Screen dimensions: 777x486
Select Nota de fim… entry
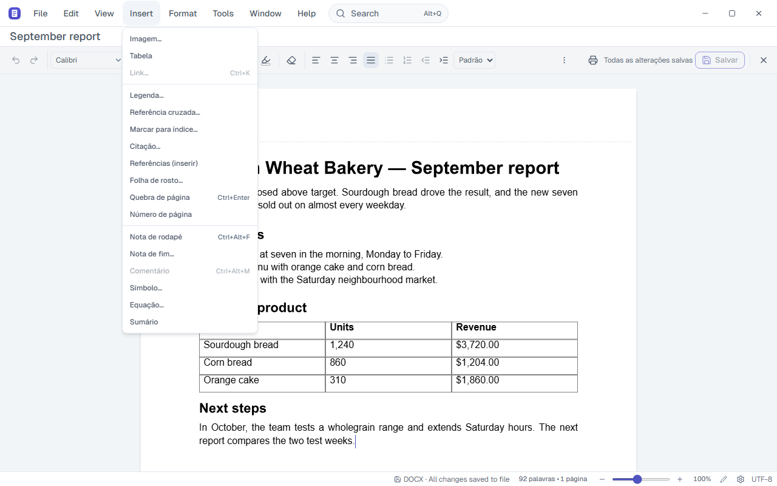pyautogui.click(x=190, y=254)
